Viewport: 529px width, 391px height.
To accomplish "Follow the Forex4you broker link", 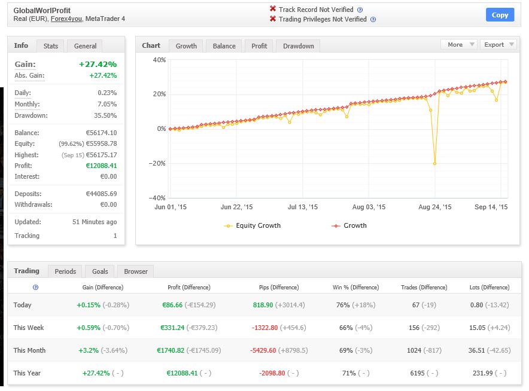I will pos(66,19).
